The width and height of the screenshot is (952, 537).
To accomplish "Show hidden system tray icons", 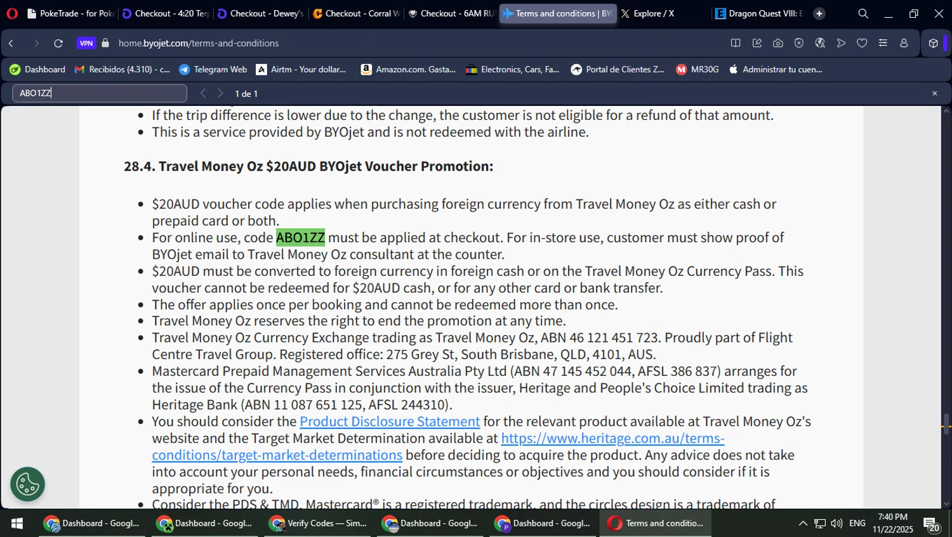I will coord(803,523).
